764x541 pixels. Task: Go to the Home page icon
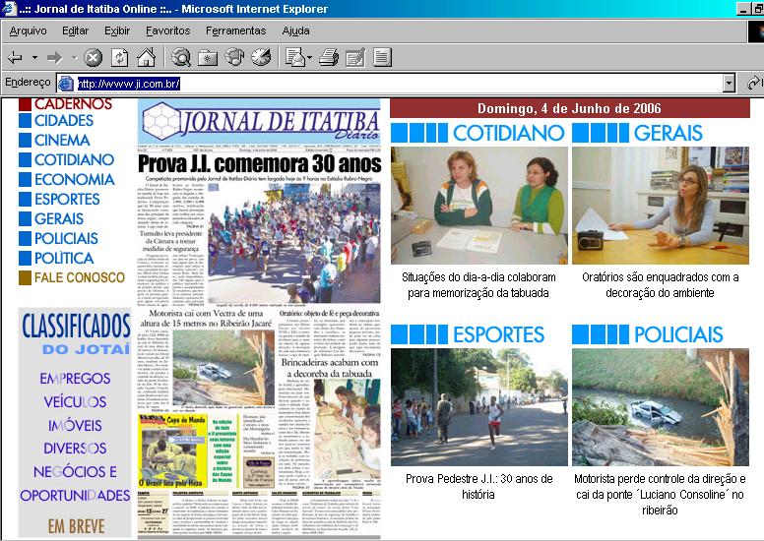146,57
